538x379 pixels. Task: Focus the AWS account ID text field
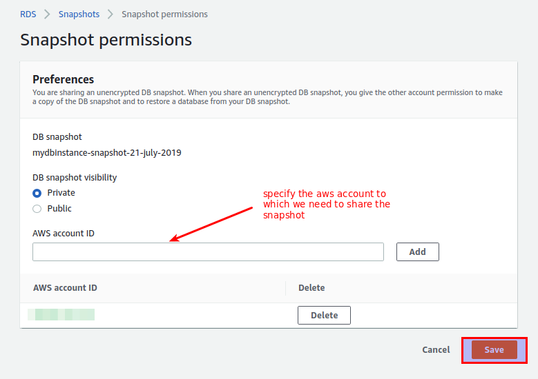[x=207, y=252]
